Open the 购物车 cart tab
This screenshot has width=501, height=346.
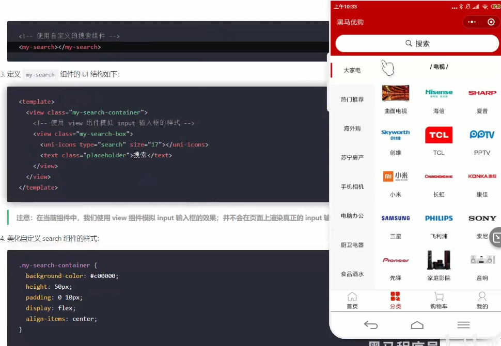[439, 301]
